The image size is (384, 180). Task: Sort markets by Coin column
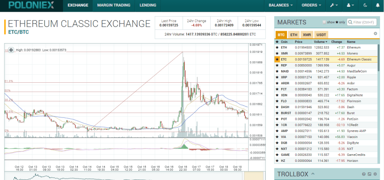[284, 42]
